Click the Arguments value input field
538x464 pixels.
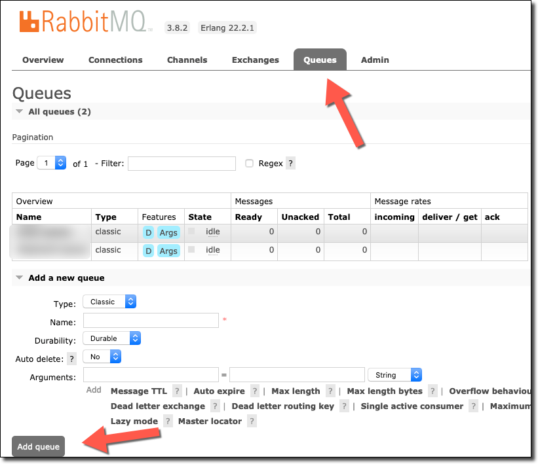point(297,374)
